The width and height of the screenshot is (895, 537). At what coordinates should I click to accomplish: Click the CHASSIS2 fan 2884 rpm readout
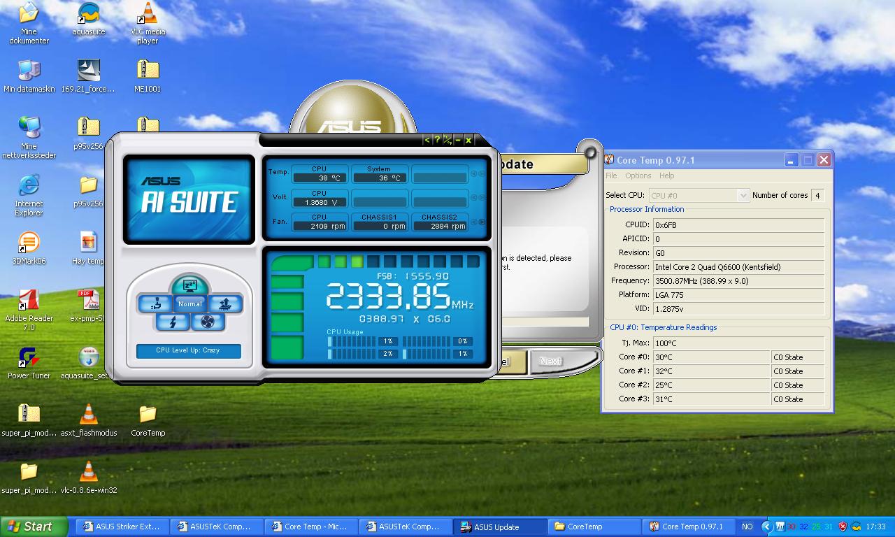[439, 226]
